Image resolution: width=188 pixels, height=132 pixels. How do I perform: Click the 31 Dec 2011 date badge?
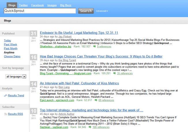tap(33, 37)
